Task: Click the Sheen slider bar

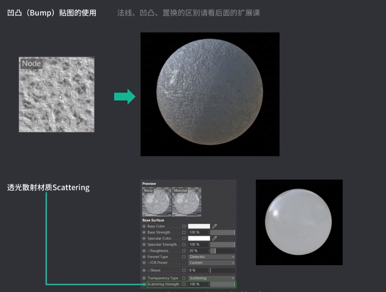Action: (222, 270)
